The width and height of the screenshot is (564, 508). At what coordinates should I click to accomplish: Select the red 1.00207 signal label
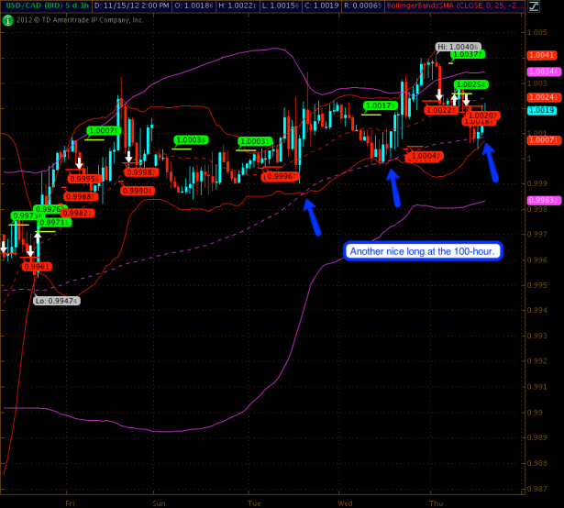pos(482,116)
